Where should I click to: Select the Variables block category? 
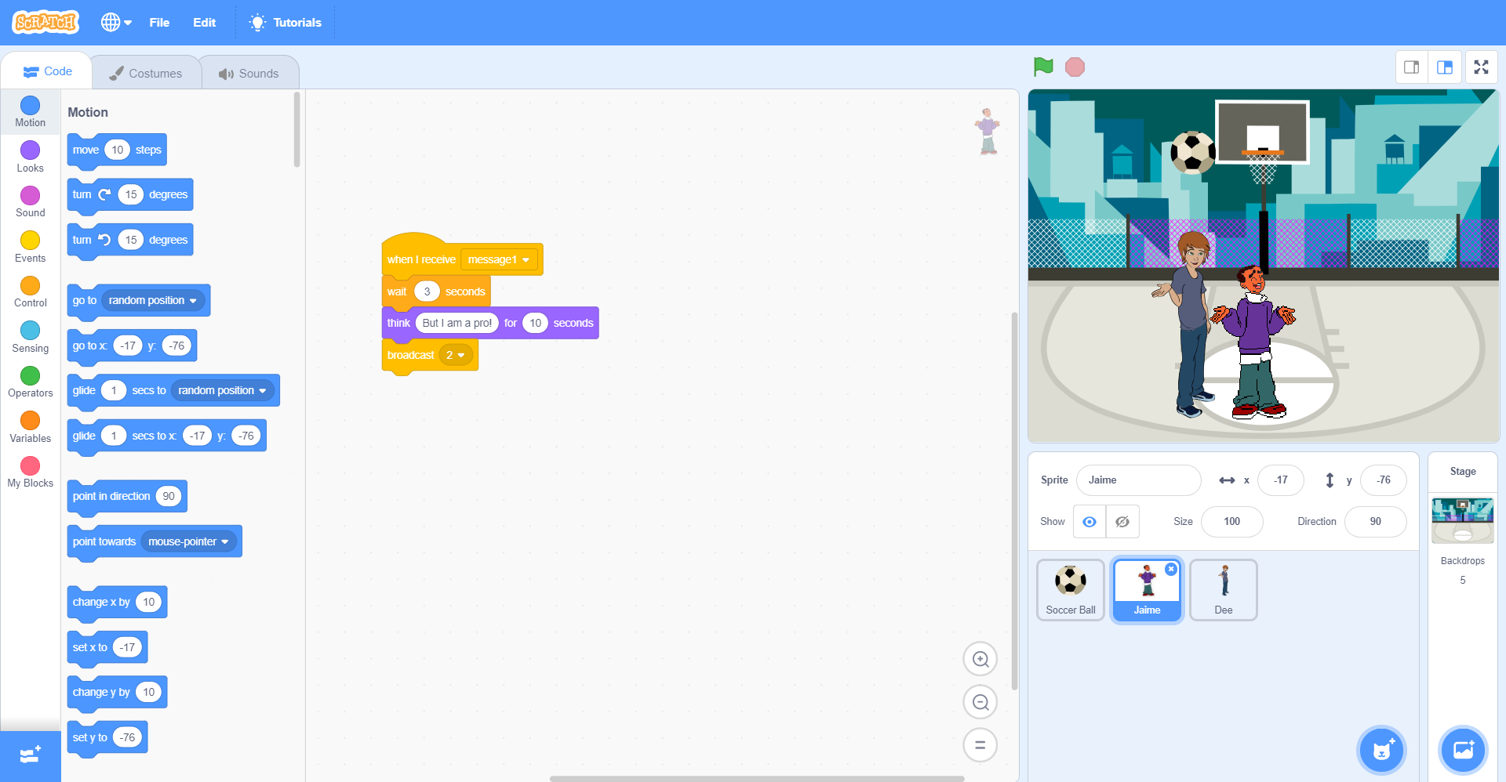tap(31, 428)
